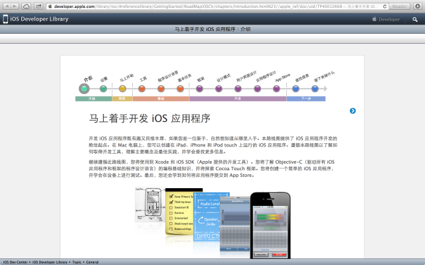Screen dimensions: 425x265
Task: Click the hand-drawn sketch image
Action: coord(150,205)
